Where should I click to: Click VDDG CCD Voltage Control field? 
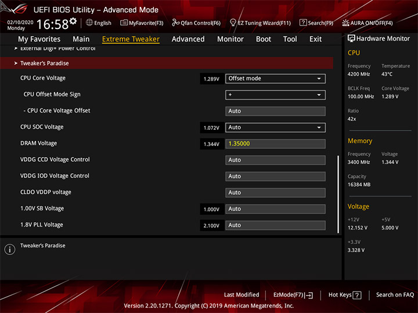click(275, 160)
